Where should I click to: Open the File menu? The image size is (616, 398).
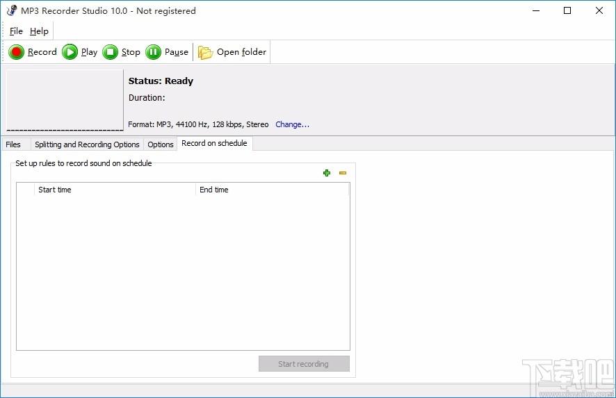click(x=16, y=31)
